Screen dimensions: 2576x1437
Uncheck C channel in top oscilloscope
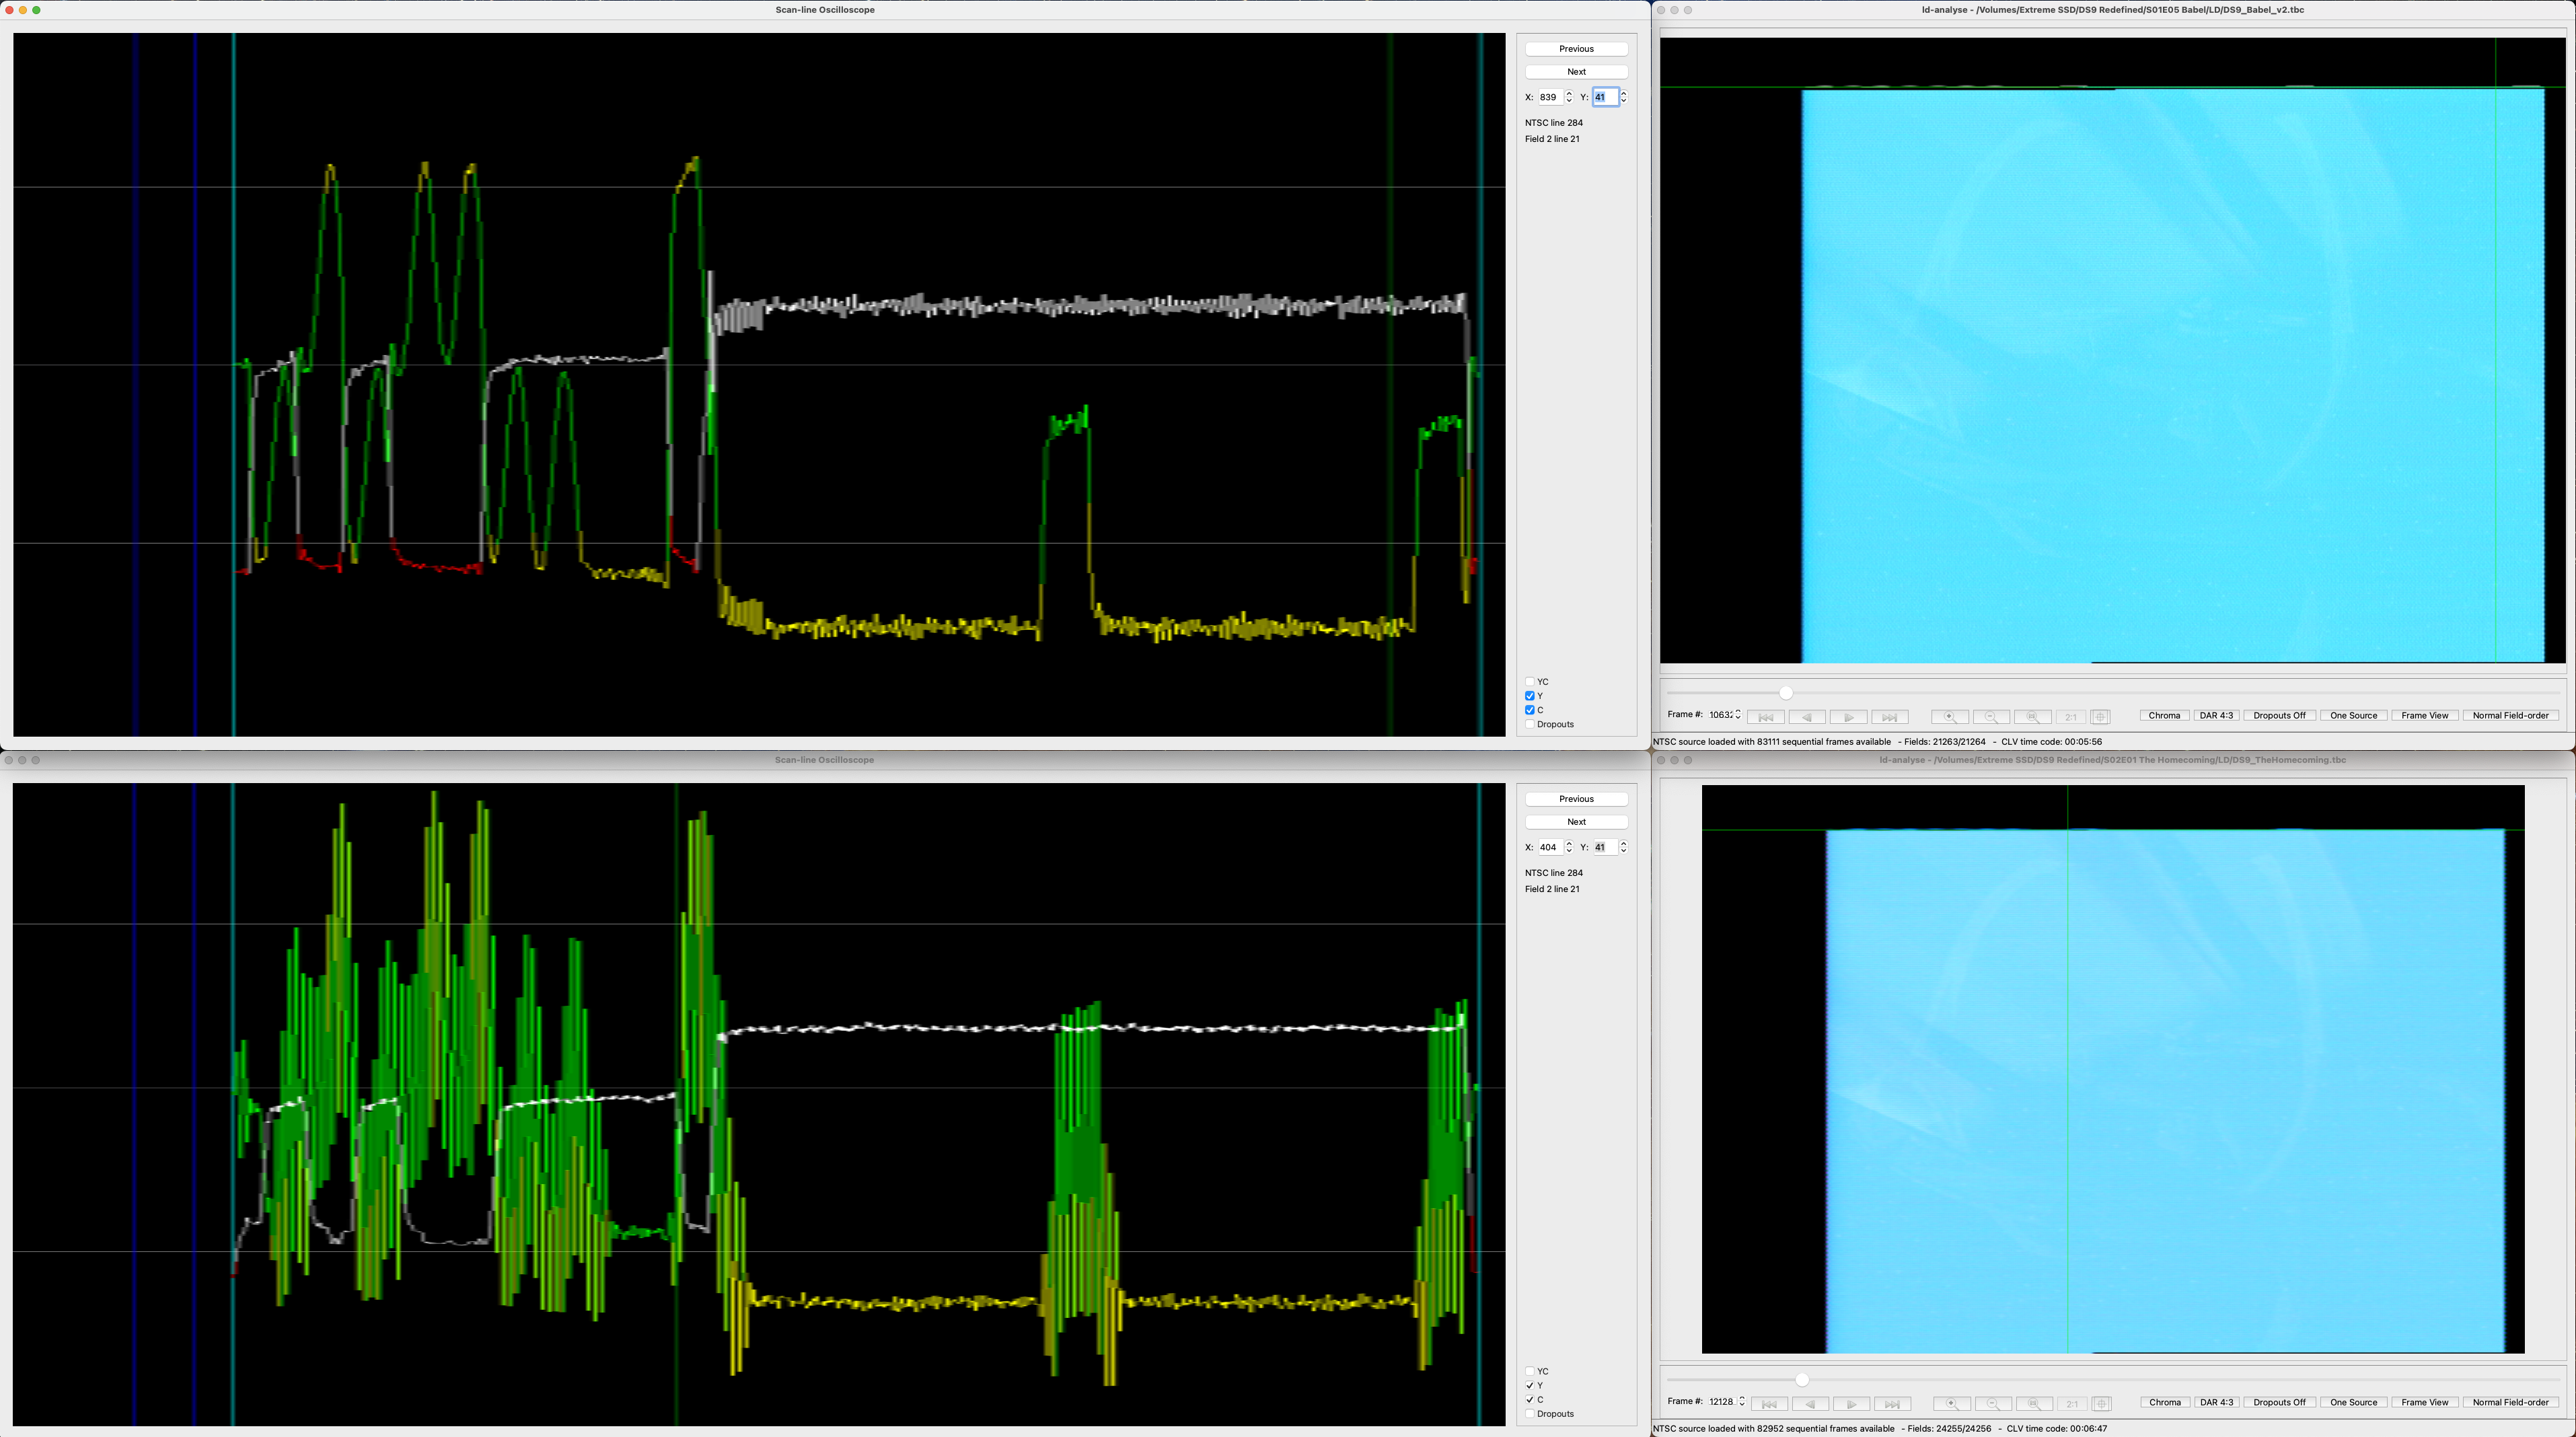click(1529, 710)
